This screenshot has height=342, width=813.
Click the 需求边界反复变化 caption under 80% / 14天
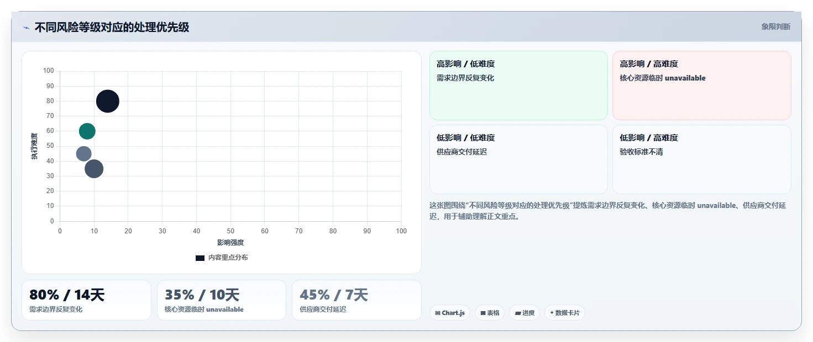(56, 309)
